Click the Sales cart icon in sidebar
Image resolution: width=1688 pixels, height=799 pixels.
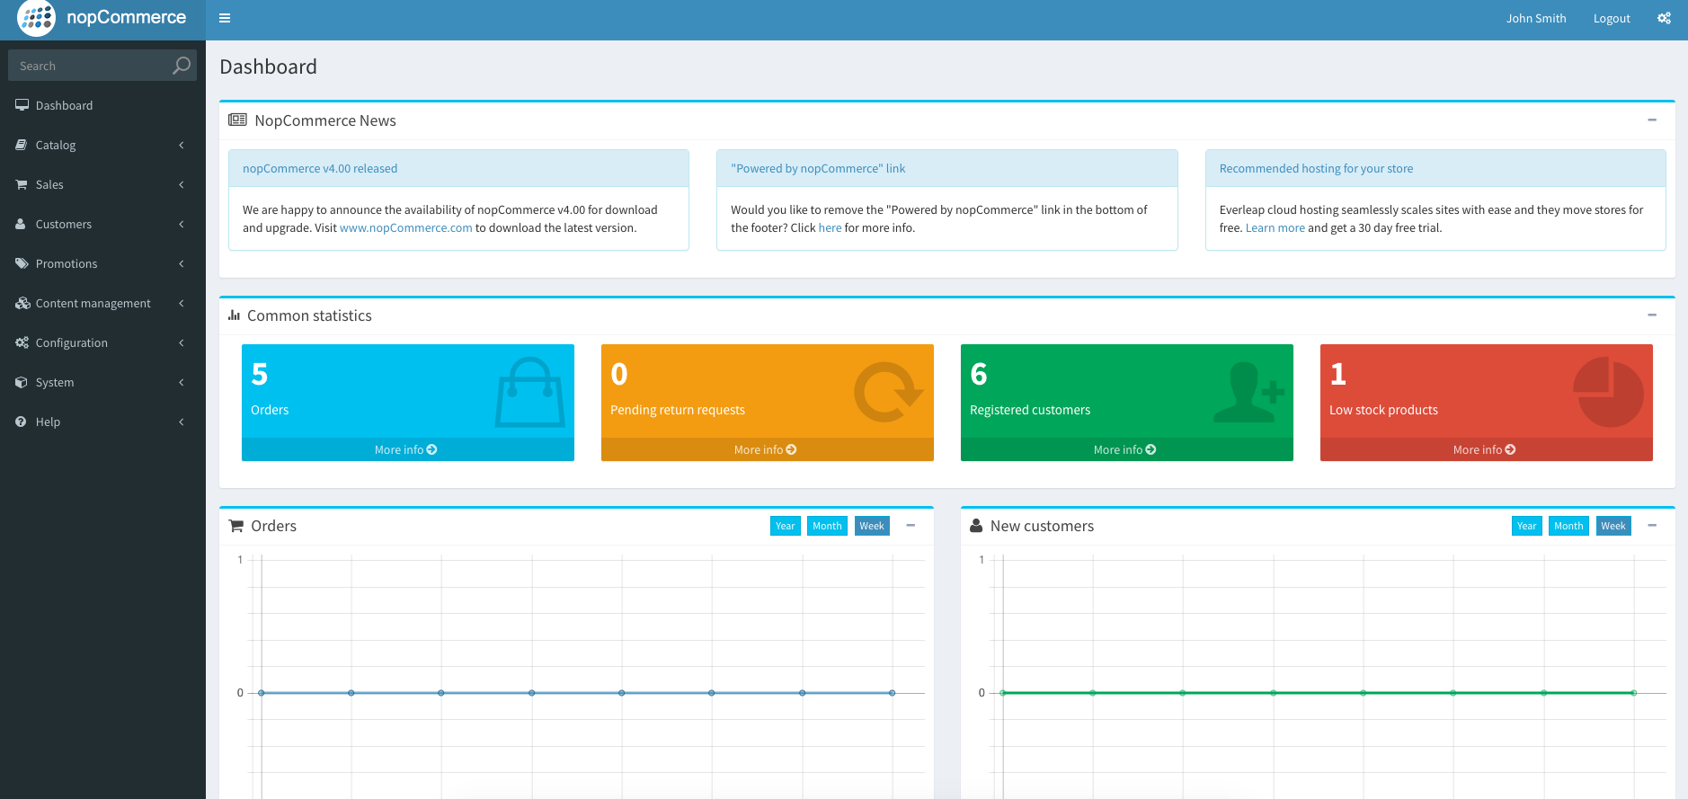click(x=22, y=184)
